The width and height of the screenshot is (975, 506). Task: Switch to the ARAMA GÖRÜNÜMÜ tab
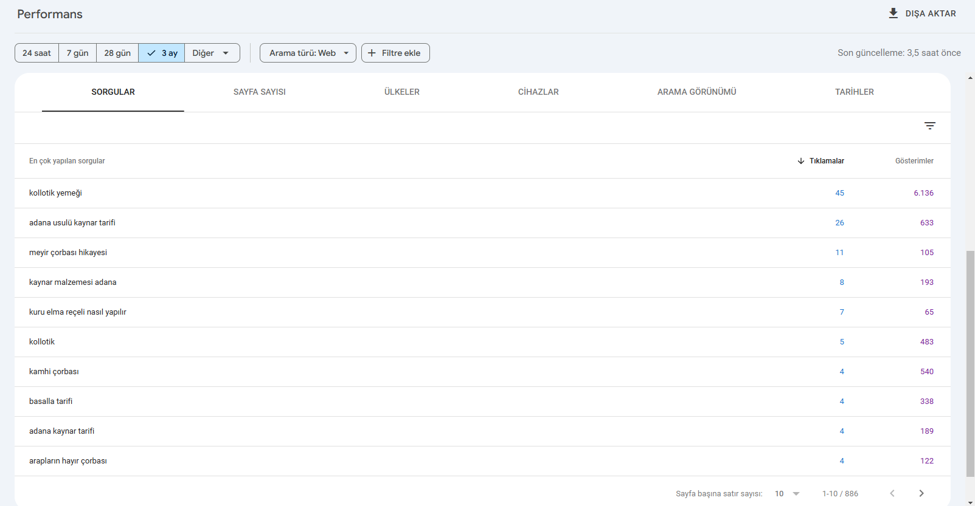(x=697, y=92)
